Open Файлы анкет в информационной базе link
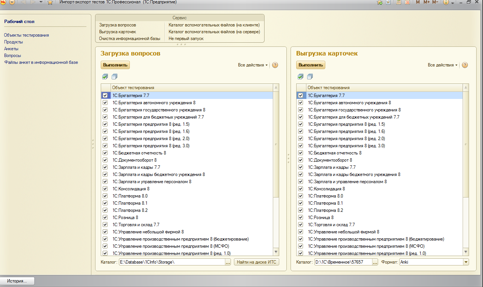483x287 pixels. [41, 62]
